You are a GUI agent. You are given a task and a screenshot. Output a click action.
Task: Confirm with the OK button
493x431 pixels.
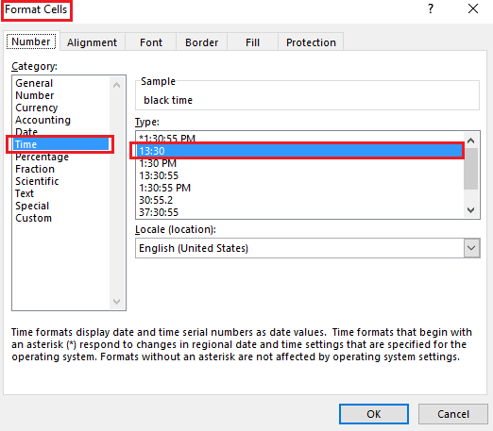click(374, 414)
